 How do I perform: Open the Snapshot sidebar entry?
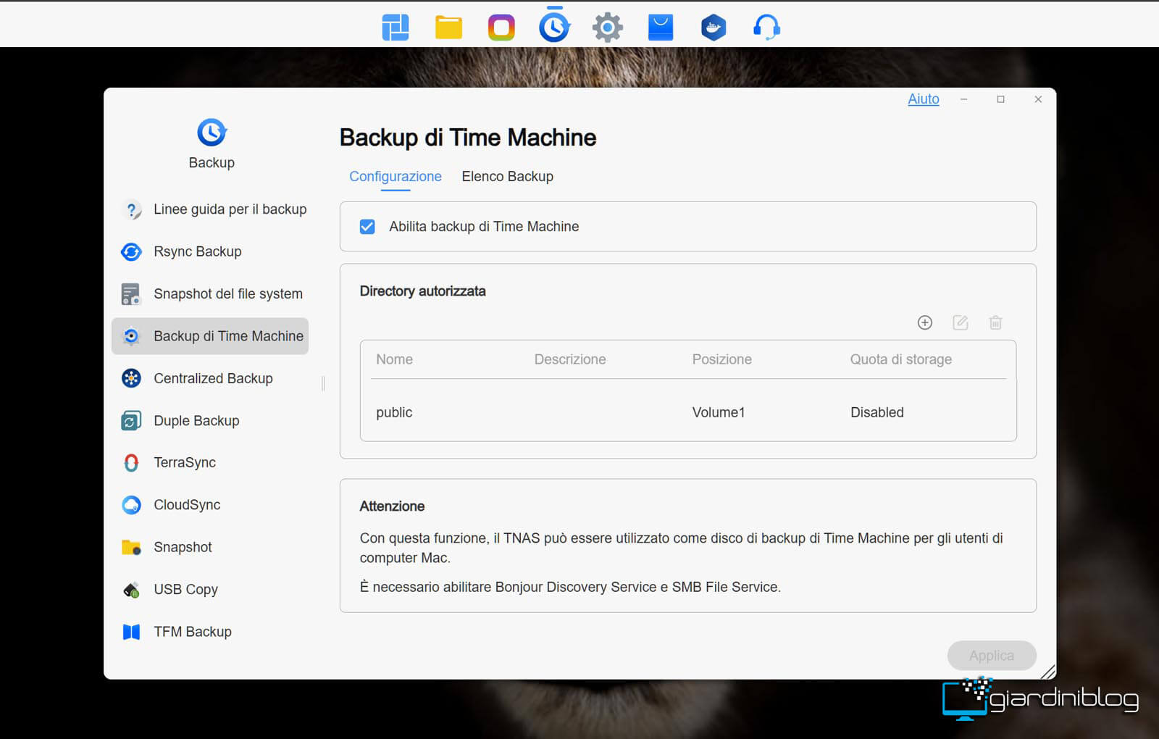tap(210, 547)
